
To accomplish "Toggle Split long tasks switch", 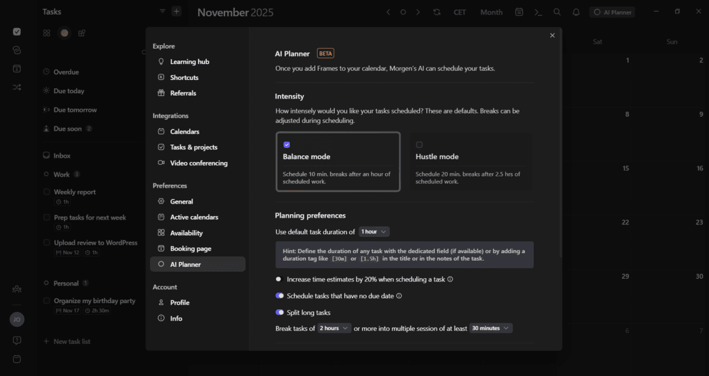I will [280, 312].
